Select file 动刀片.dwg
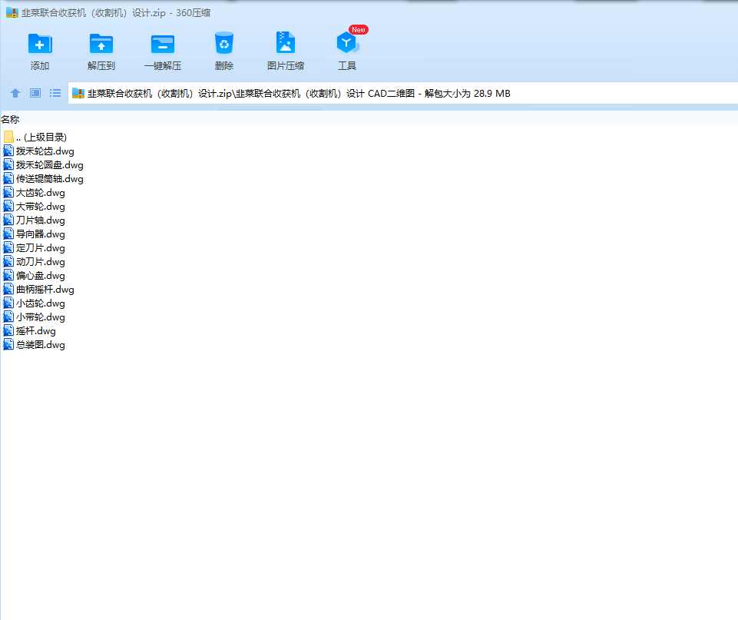This screenshot has width=738, height=620. click(x=34, y=262)
